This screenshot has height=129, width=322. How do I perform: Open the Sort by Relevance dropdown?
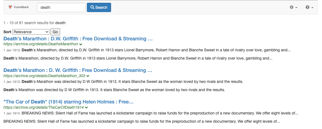point(31,32)
